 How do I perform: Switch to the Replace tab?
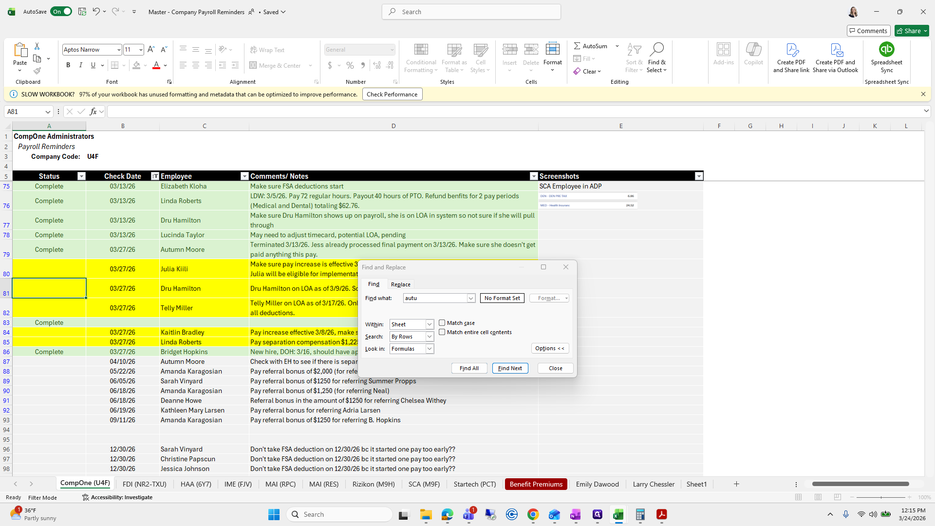point(400,284)
